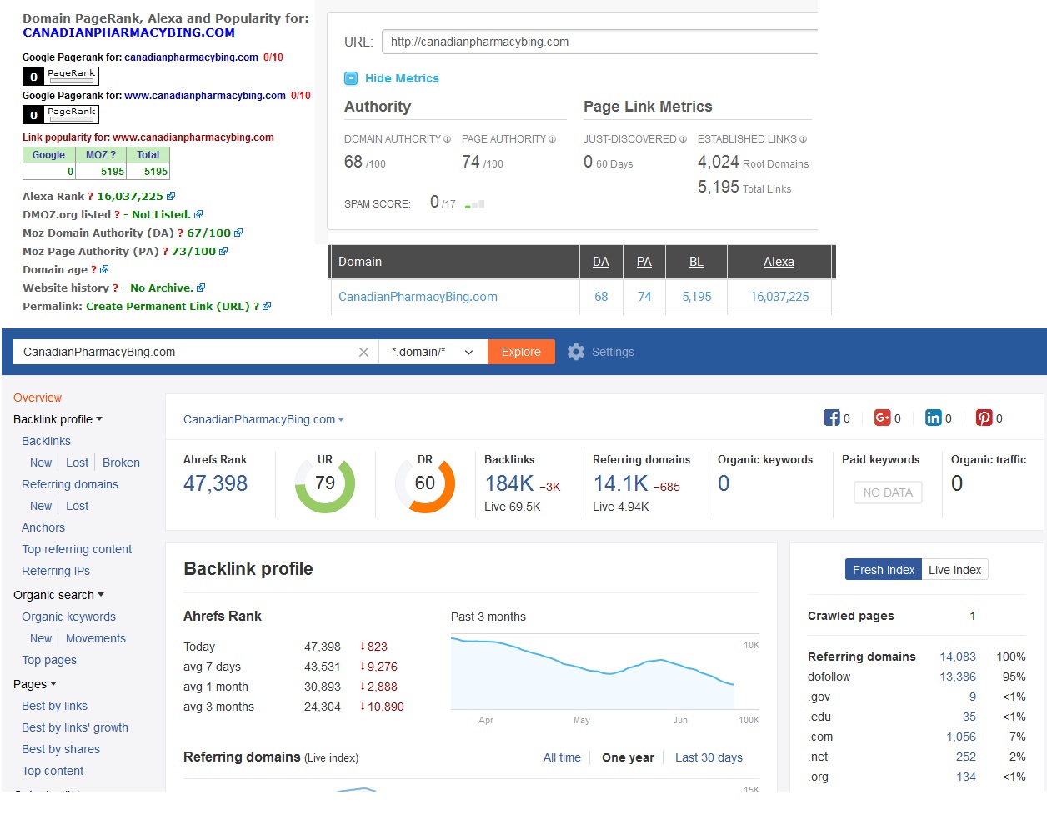The width and height of the screenshot is (1047, 840).
Task: Click external link icon beside Alexa Rank
Action: coord(171,197)
